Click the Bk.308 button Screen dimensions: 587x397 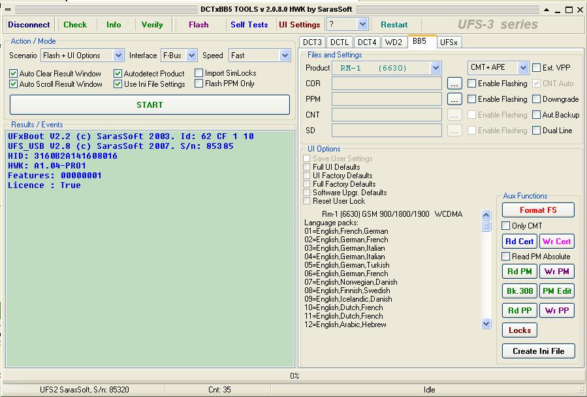click(520, 291)
